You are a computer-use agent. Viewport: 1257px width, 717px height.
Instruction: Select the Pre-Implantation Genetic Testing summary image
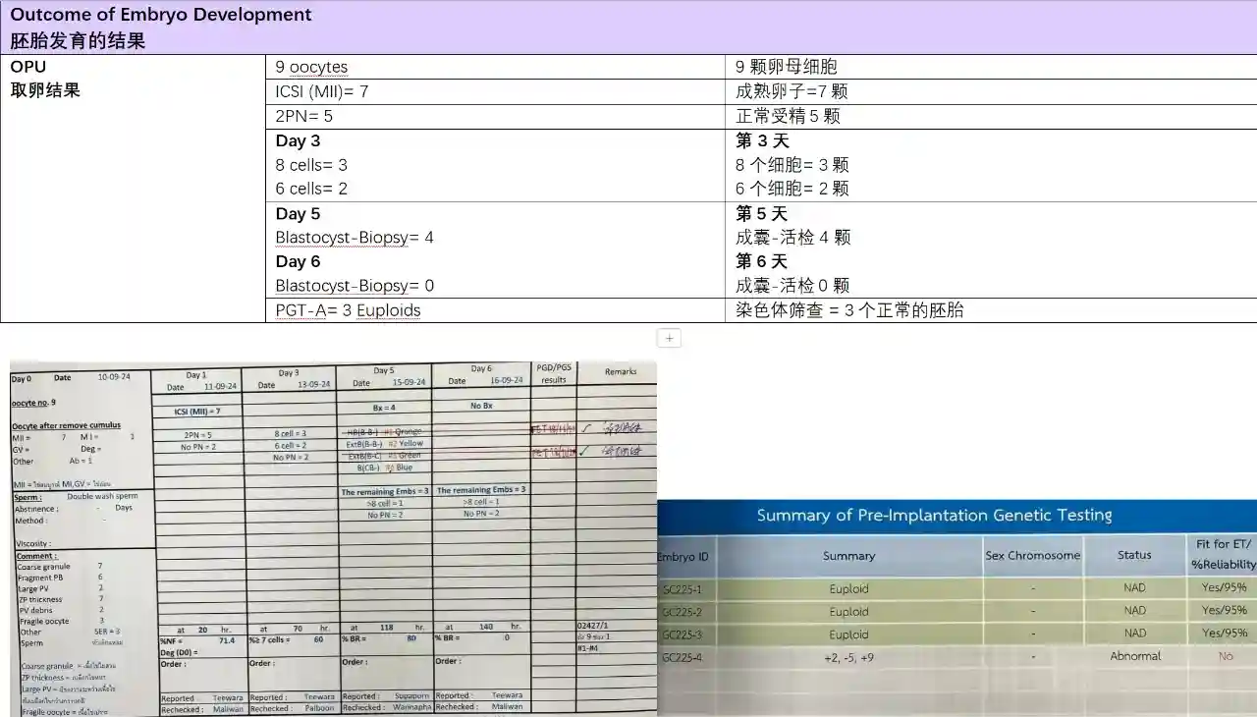point(956,607)
